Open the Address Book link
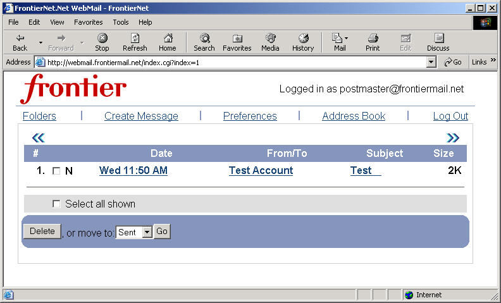 (x=354, y=116)
